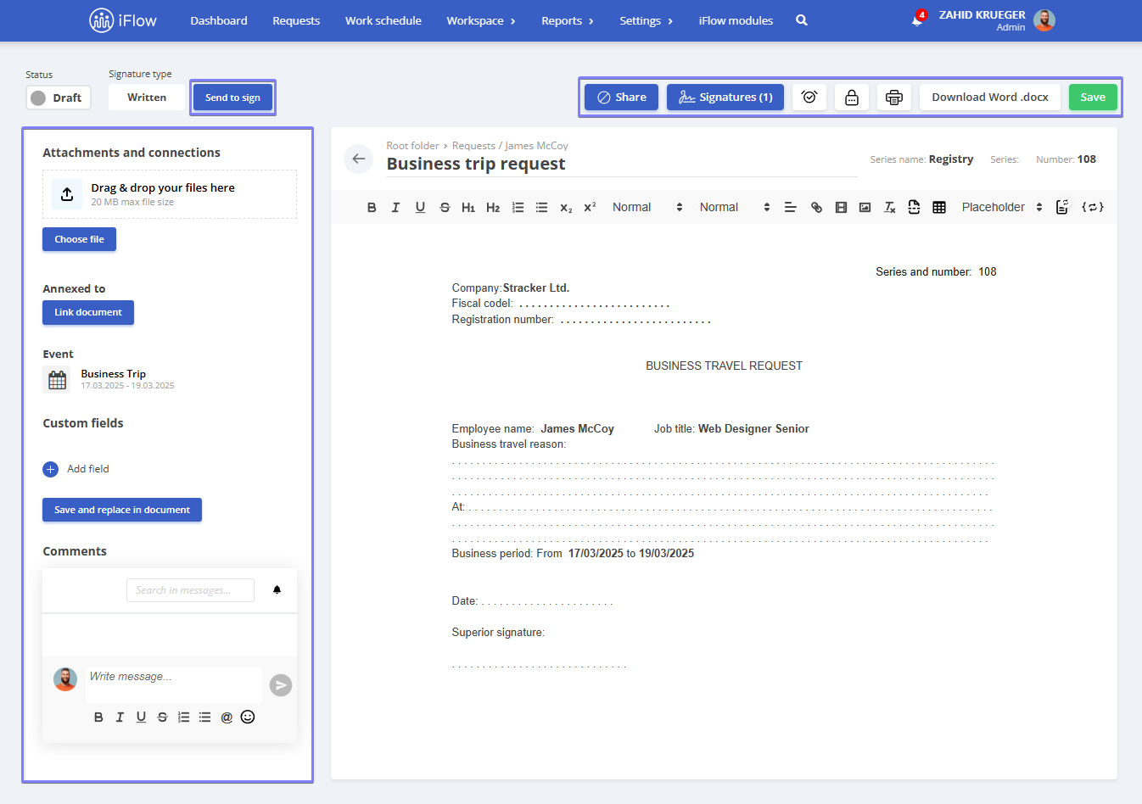Insert numbered list in document editor
This screenshot has width=1142, height=804.
518,207
